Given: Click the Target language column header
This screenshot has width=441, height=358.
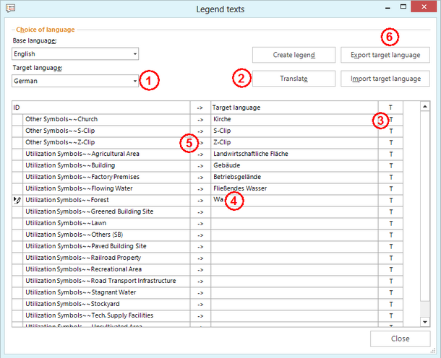Looking at the screenshot, I should 294,108.
